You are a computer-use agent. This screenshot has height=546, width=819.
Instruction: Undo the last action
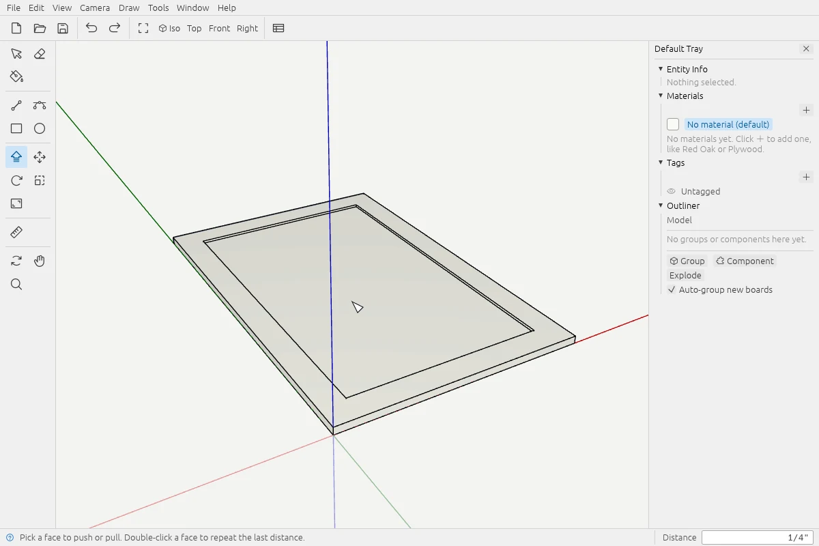tap(91, 28)
